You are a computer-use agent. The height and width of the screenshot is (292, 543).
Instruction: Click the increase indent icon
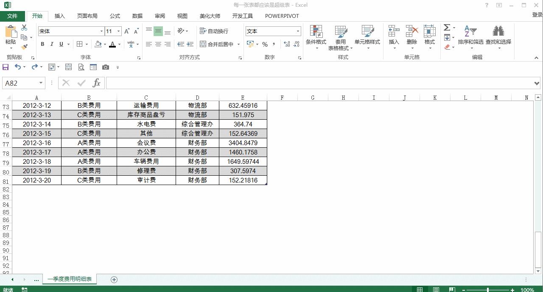coord(190,44)
